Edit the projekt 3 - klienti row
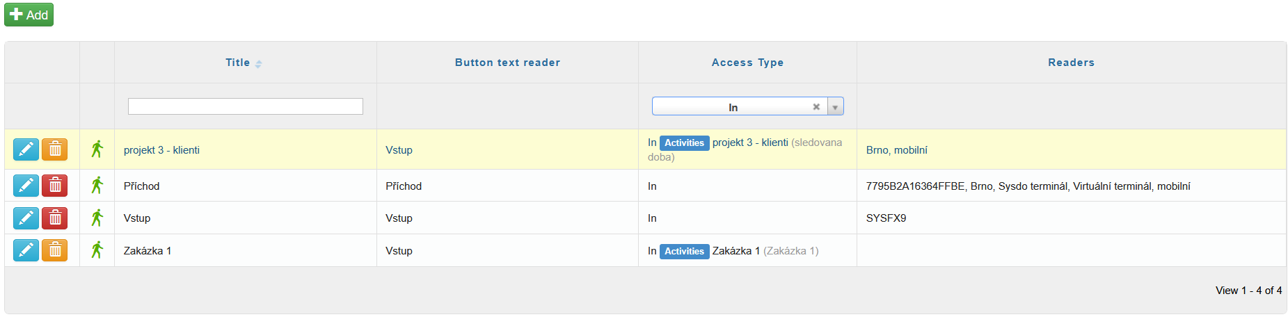This screenshot has height=317, width=1288. pos(26,149)
